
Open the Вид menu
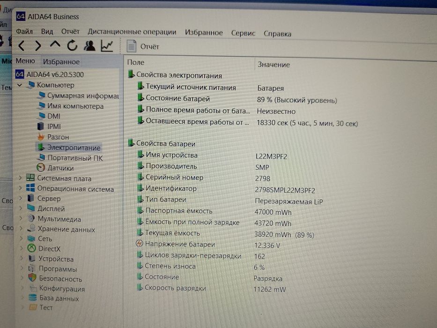47,31
